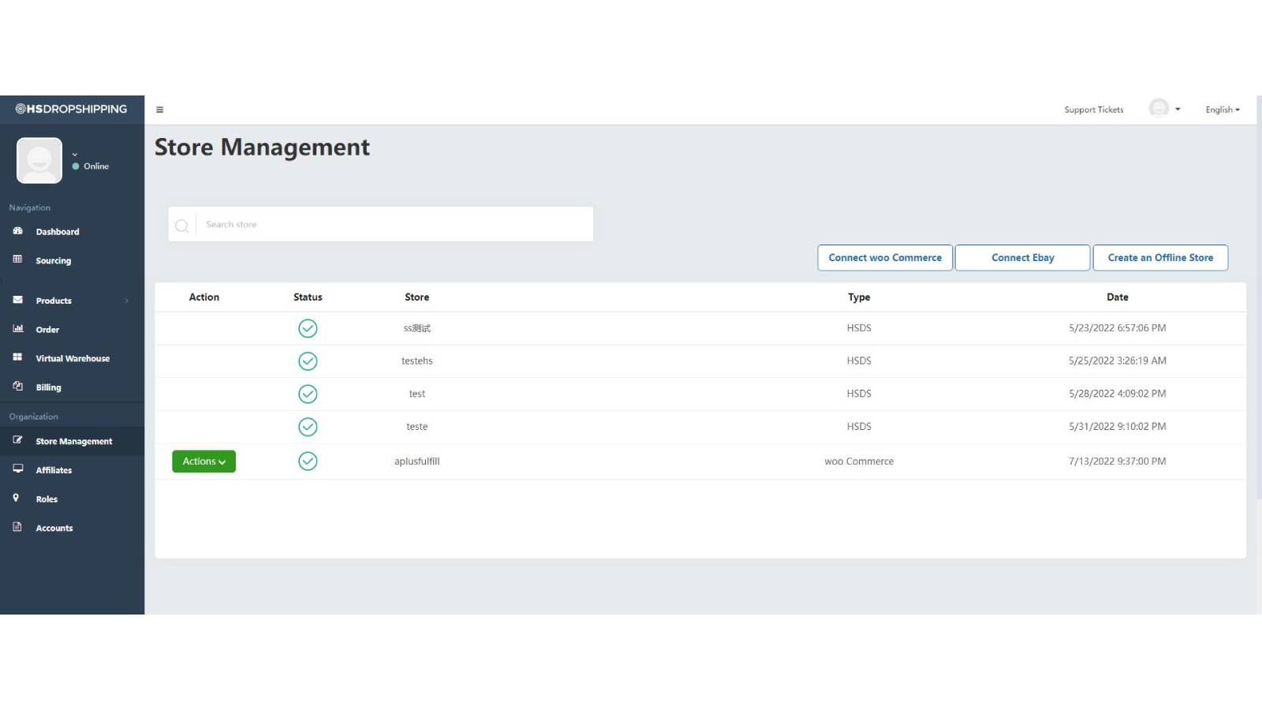Click the search magnifier icon
Screen dimensions: 1262x710
[181, 226]
